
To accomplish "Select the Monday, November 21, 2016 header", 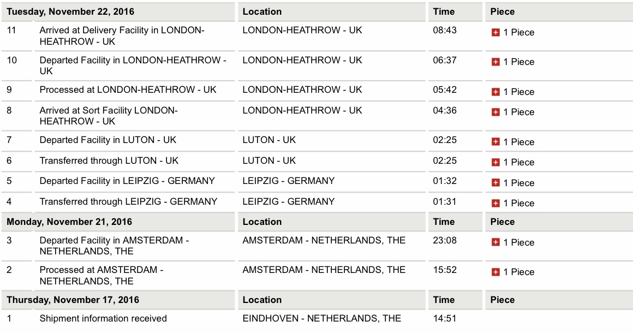I will 69,222.
